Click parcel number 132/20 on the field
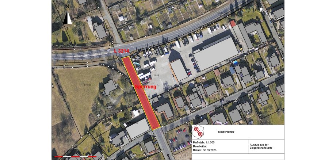 pyautogui.click(x=87, y=85)
